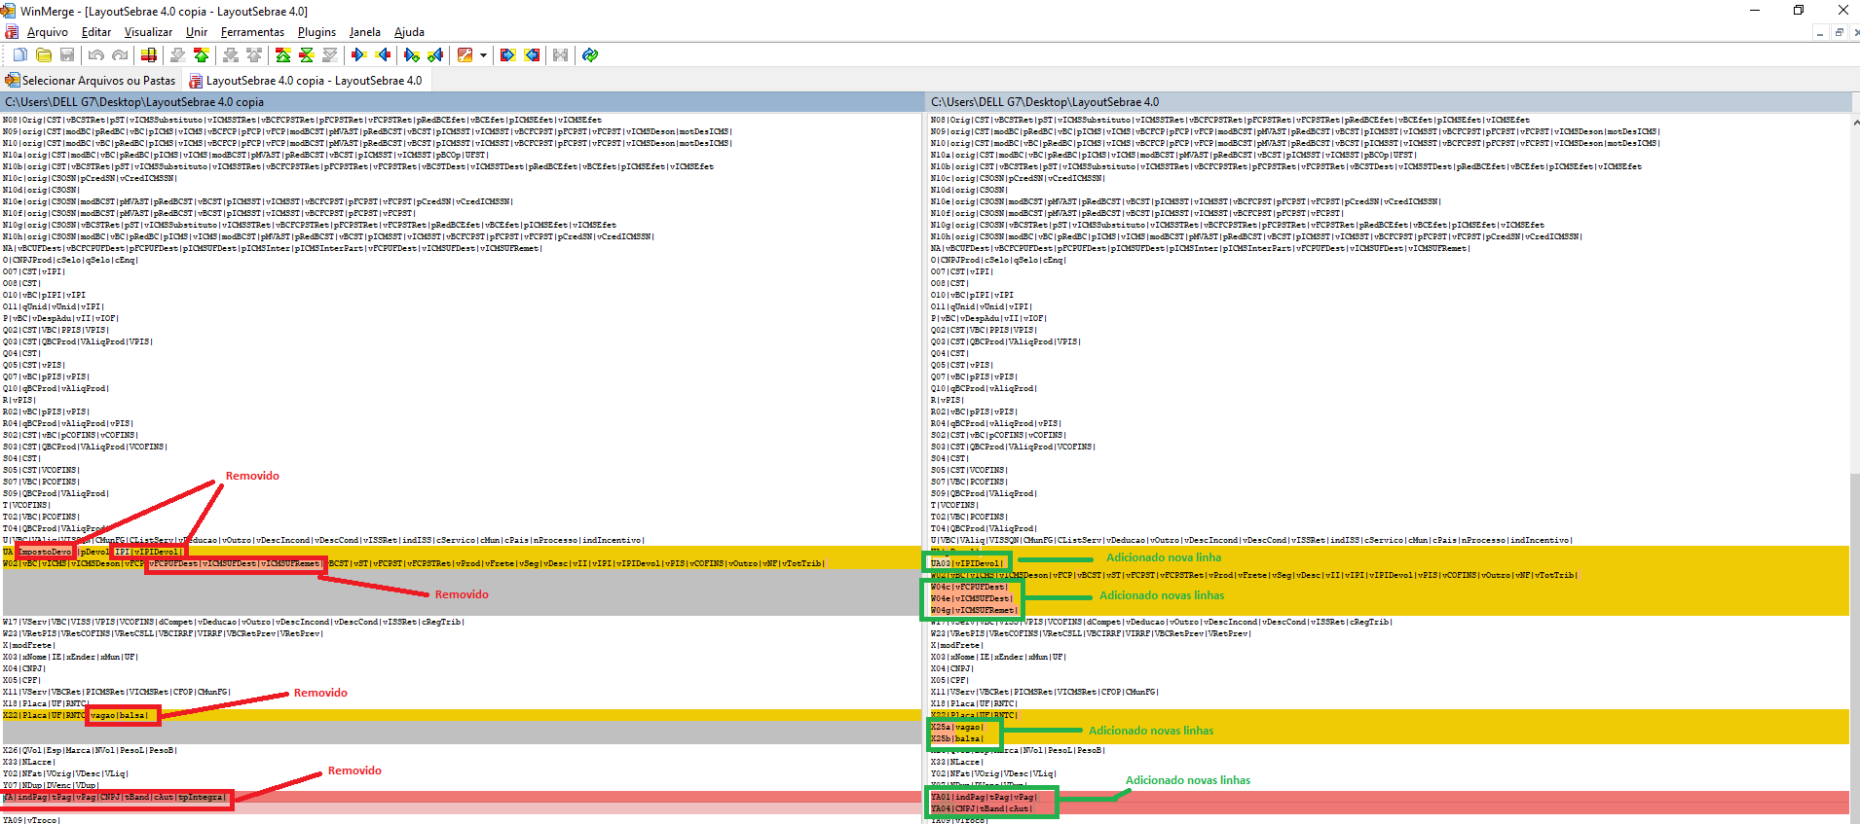The height and width of the screenshot is (824, 1860).
Task: Open Options wrench icon
Action: (x=465, y=55)
